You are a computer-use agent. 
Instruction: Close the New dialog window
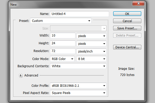138,3
